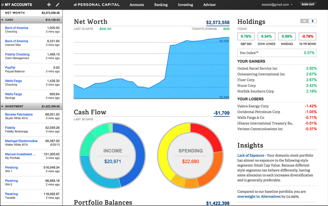Click the NASDAQ index box
This screenshot has height=206, width=328.
coord(287,37)
